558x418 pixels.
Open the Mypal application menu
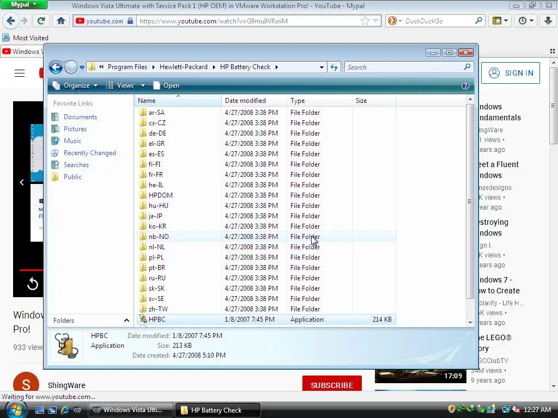coord(23,4)
